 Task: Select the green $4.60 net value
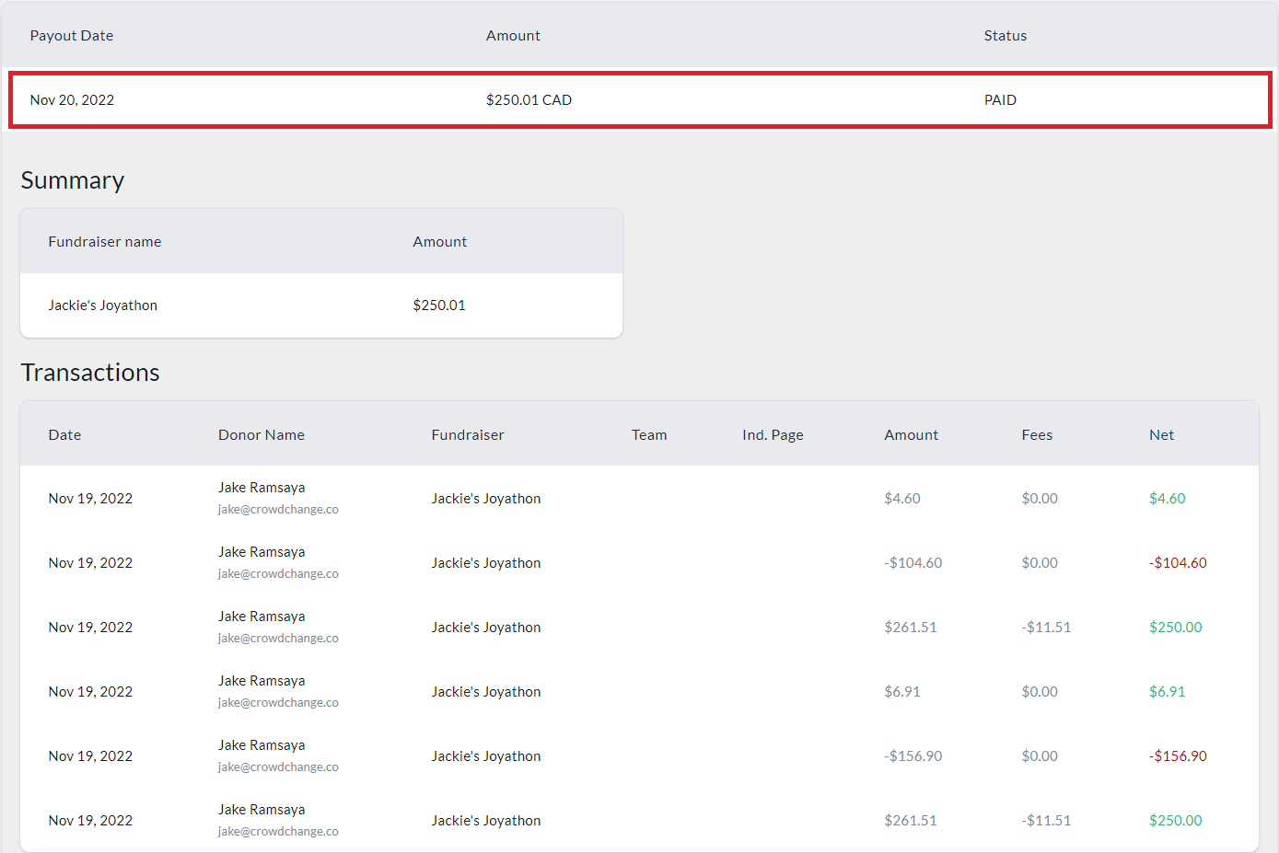click(1167, 499)
